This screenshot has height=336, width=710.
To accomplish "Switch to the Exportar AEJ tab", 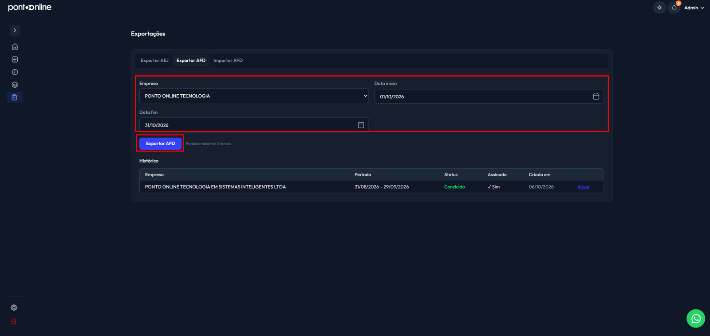I will click(x=154, y=61).
